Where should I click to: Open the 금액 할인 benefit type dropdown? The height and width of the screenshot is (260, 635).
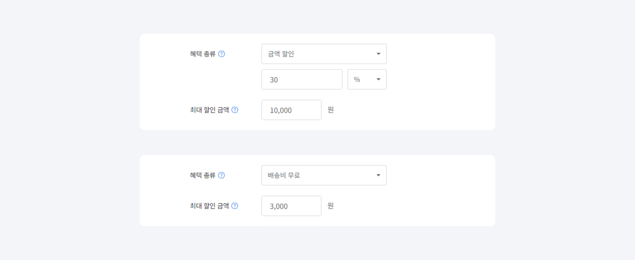(323, 54)
